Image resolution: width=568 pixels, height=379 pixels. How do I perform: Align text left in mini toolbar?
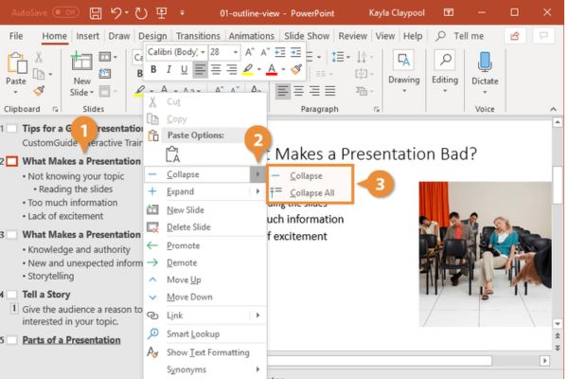(x=201, y=69)
